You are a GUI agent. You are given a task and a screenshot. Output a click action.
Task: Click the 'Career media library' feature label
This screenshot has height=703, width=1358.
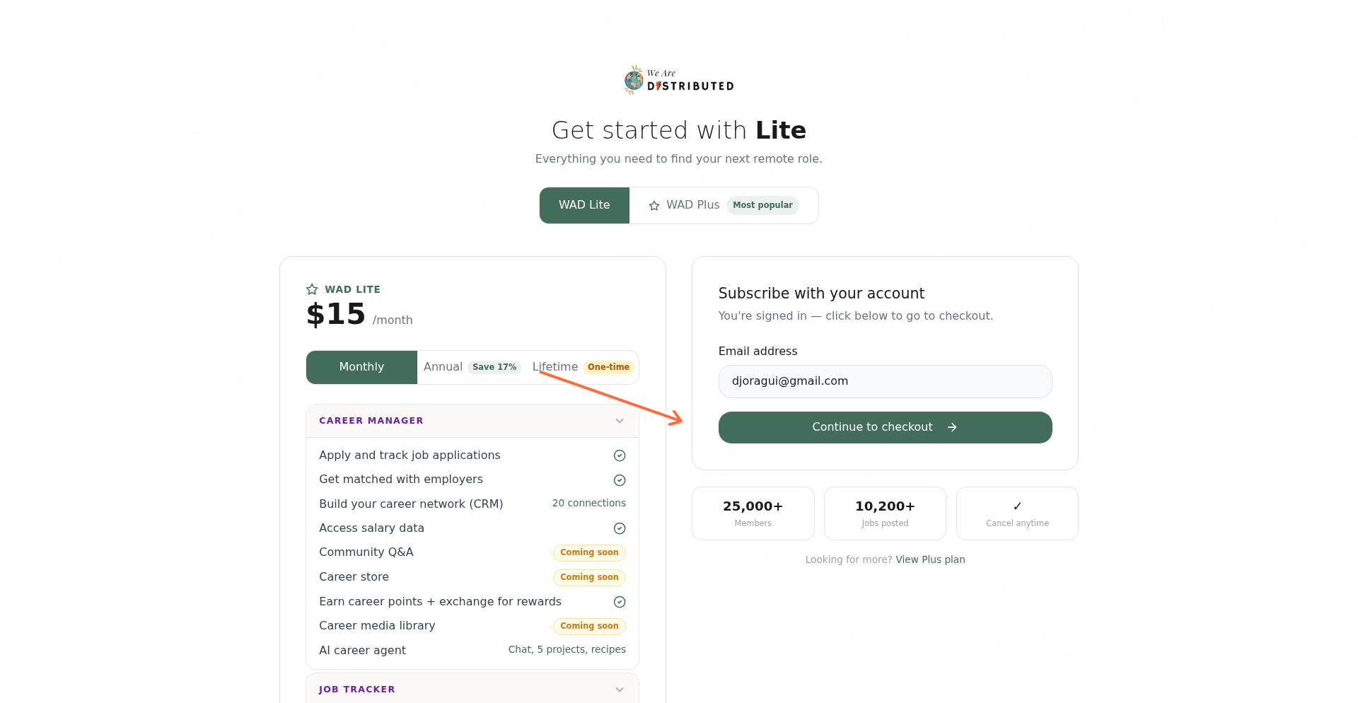pyautogui.click(x=377, y=626)
